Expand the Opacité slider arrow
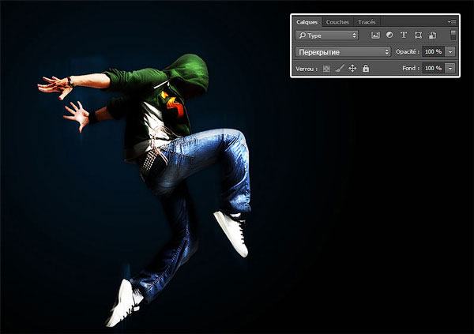This screenshot has width=474, height=334. click(450, 51)
